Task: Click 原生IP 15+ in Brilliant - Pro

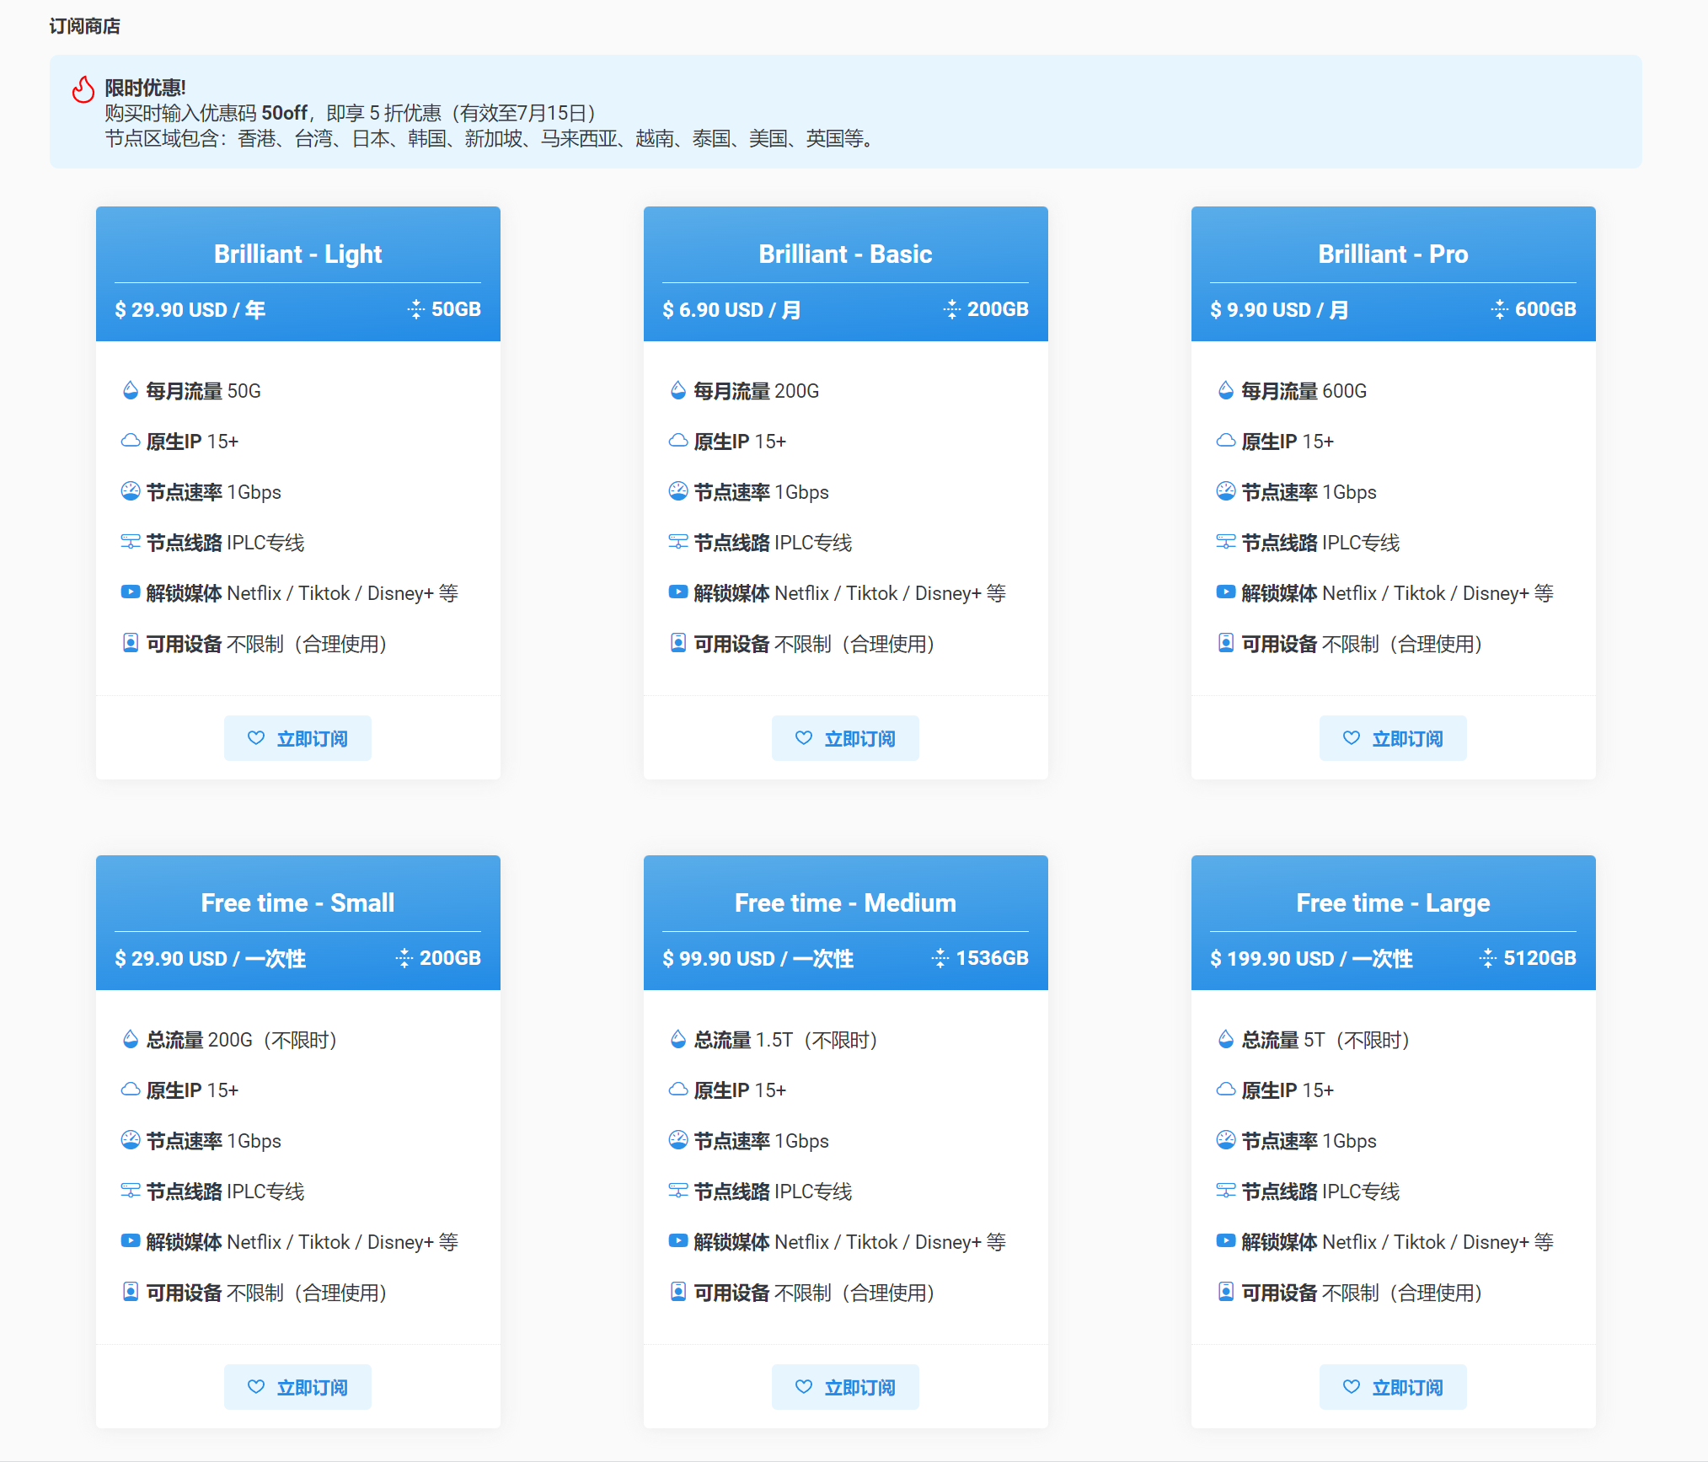Action: [1288, 441]
